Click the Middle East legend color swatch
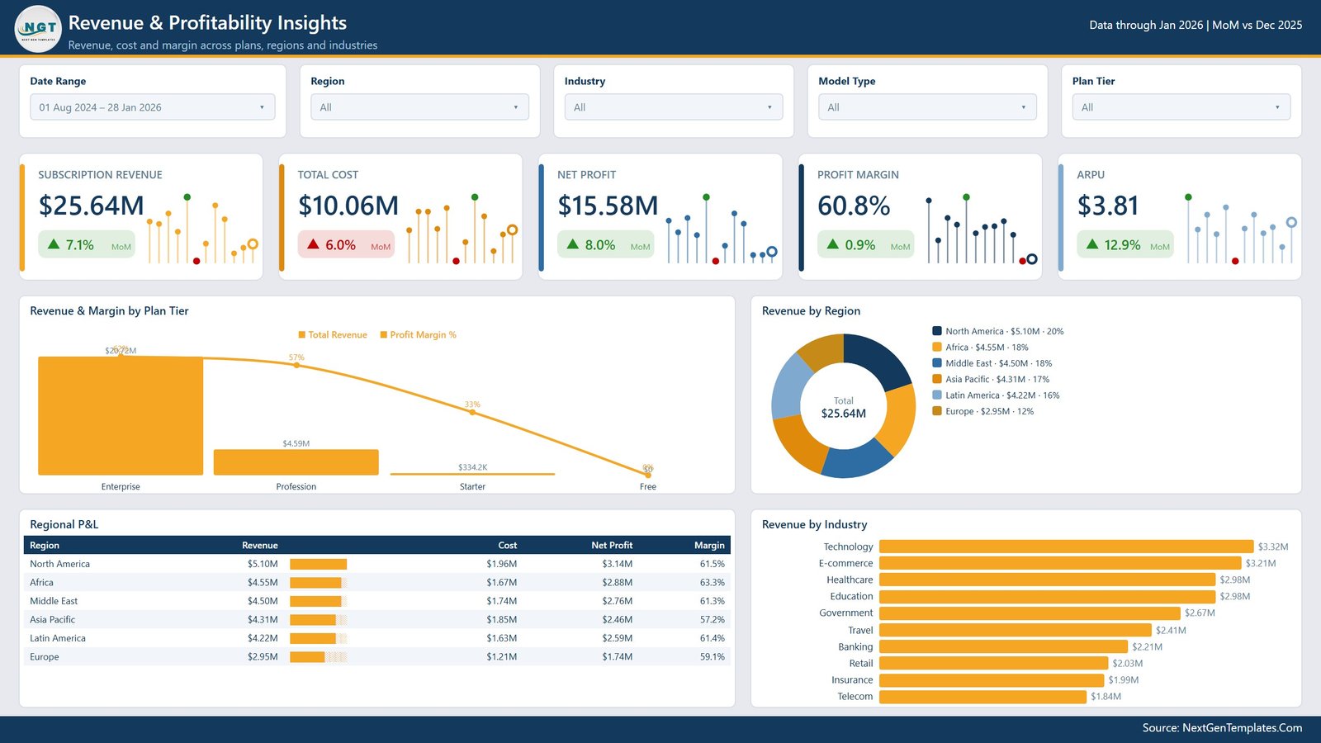 tap(937, 362)
